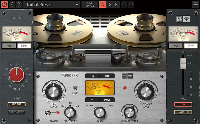
Task: Click the MIX fader handle
Action: point(183,63)
